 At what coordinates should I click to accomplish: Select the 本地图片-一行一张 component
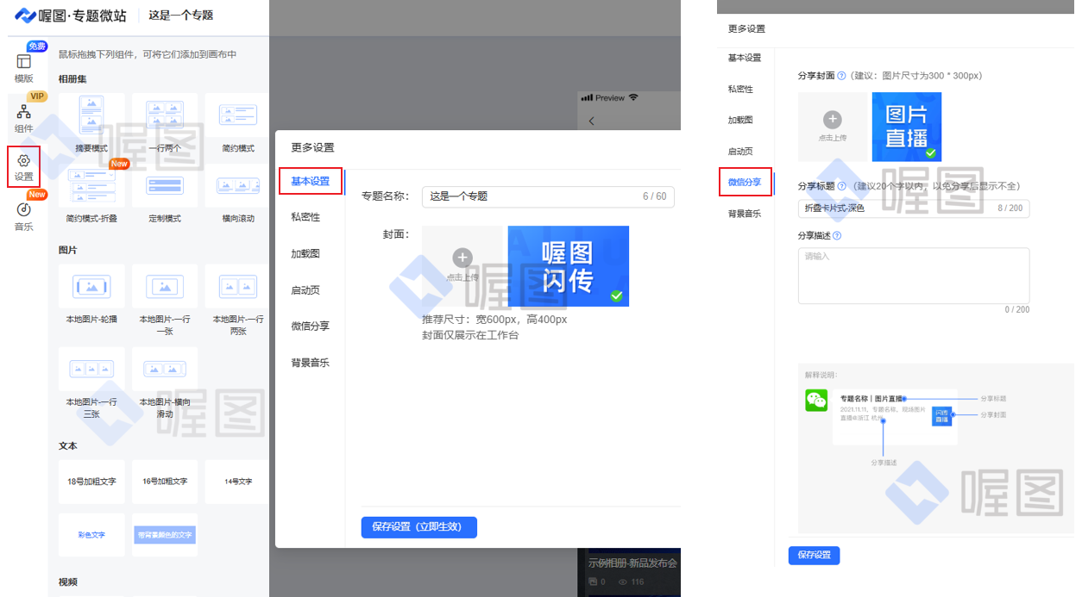click(165, 301)
